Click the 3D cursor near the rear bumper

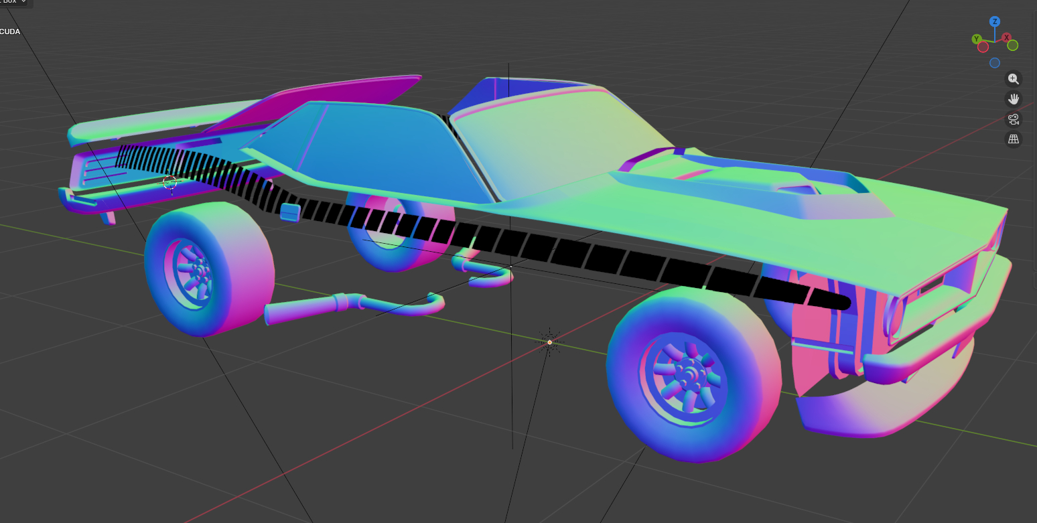[169, 181]
